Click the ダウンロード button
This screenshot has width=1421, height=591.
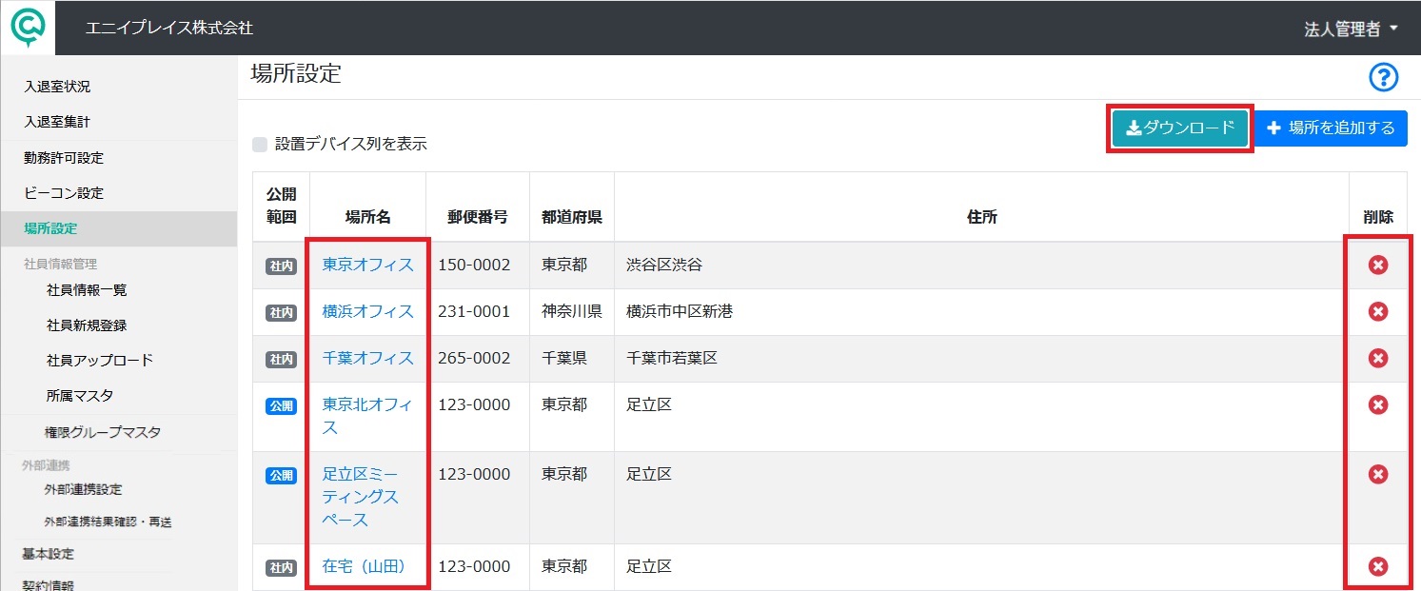pos(1180,128)
